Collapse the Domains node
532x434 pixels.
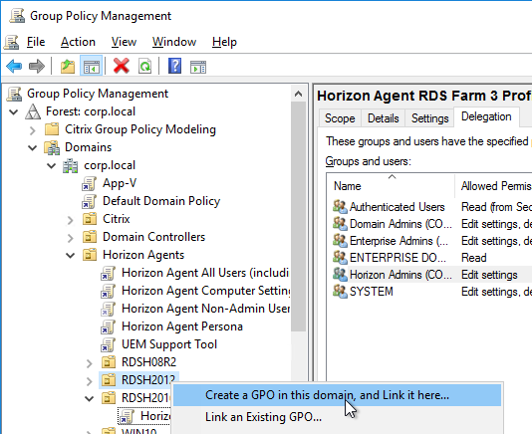pyautogui.click(x=33, y=148)
